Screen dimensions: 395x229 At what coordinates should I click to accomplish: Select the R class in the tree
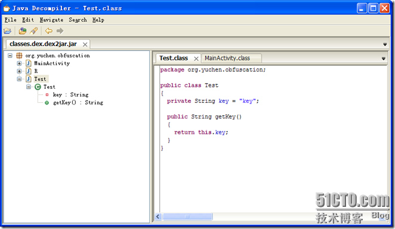[x=36, y=71]
